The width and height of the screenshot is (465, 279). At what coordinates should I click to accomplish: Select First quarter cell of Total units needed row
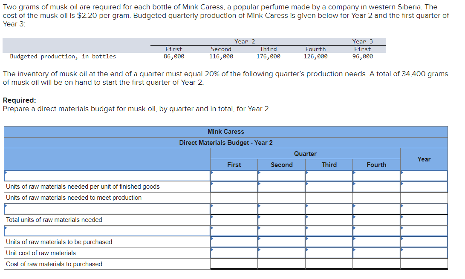(x=234, y=220)
